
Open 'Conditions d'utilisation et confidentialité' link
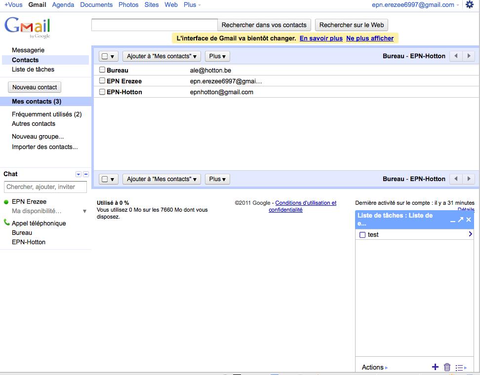coord(302,206)
